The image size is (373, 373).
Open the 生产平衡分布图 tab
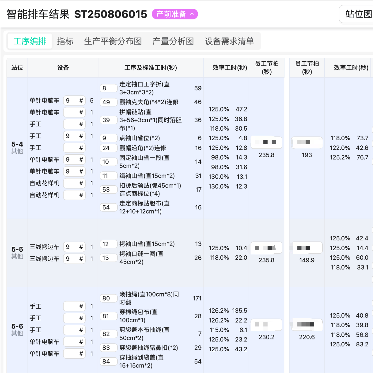[x=113, y=41]
